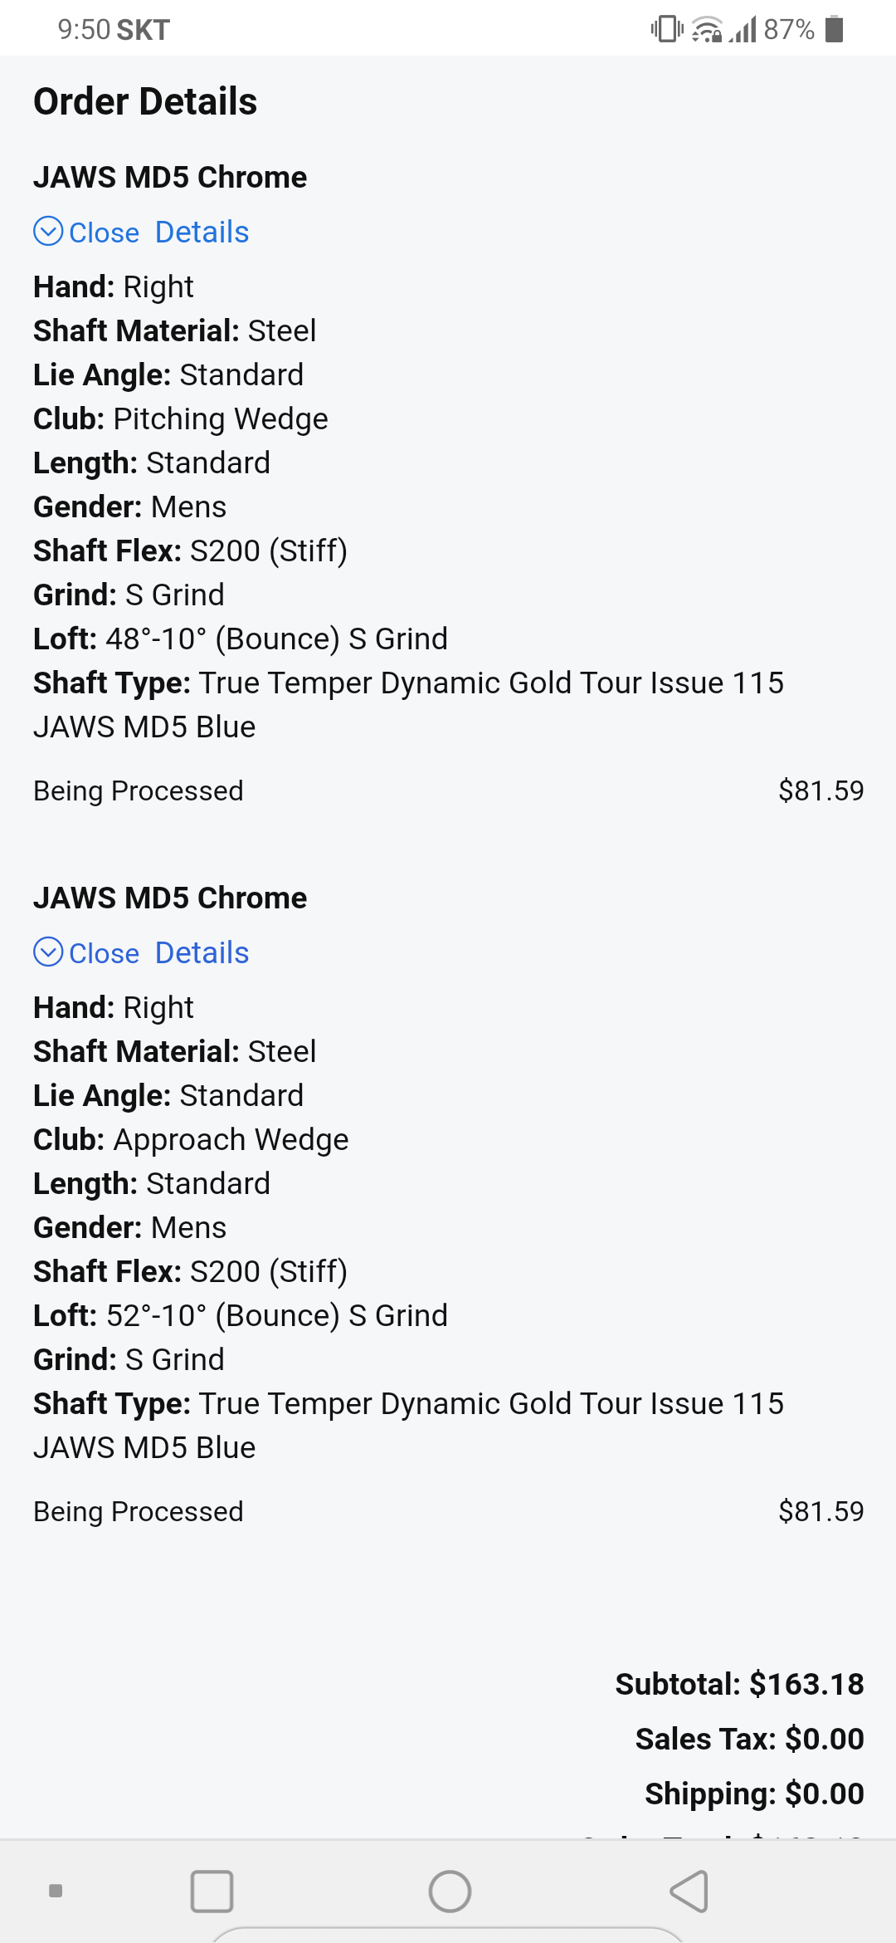Viewport: 896px width, 1943px height.
Task: Collapse second JAWS MD5 Chrome details chevron
Action: pos(48,952)
